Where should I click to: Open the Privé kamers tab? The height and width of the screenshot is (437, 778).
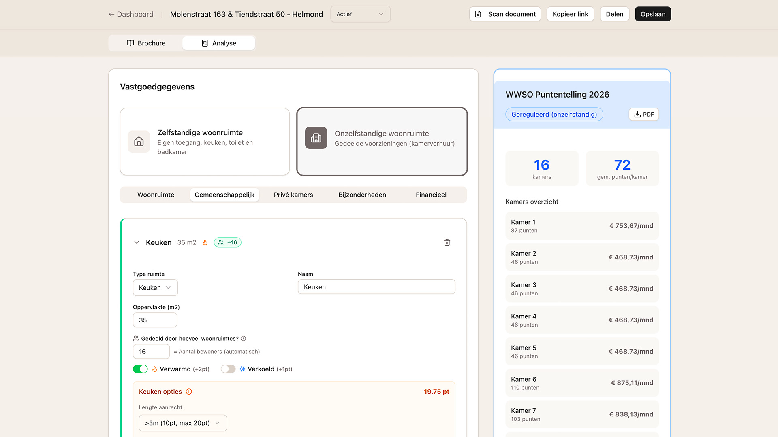(293, 195)
